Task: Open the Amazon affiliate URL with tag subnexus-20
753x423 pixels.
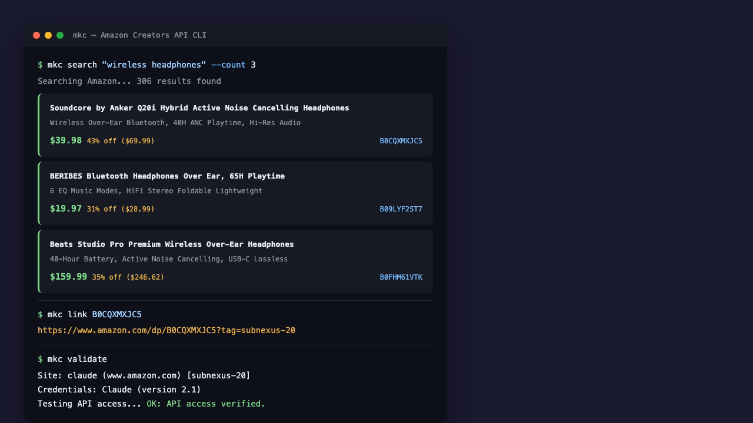Action: click(167, 330)
